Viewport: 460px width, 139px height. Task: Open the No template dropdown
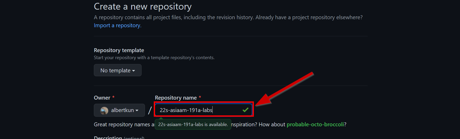117,70
